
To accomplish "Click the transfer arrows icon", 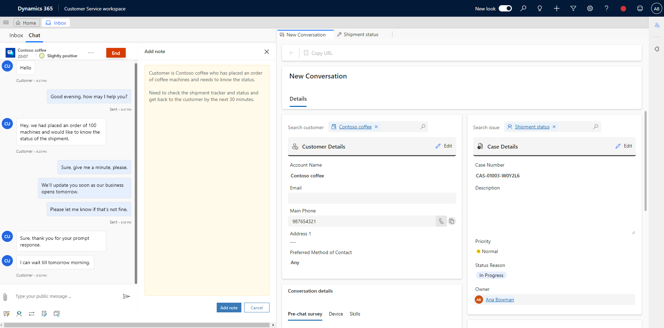I will click(32, 314).
